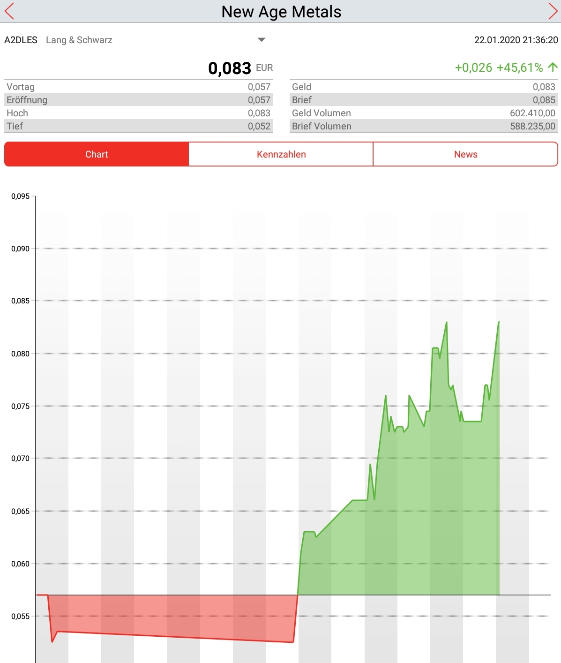Image resolution: width=561 pixels, height=663 pixels.
Task: Select the Eröffnung row
Action: coord(139,100)
